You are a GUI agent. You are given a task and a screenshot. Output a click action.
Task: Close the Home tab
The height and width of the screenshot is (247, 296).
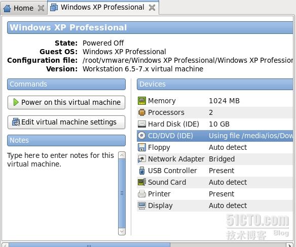(41, 8)
